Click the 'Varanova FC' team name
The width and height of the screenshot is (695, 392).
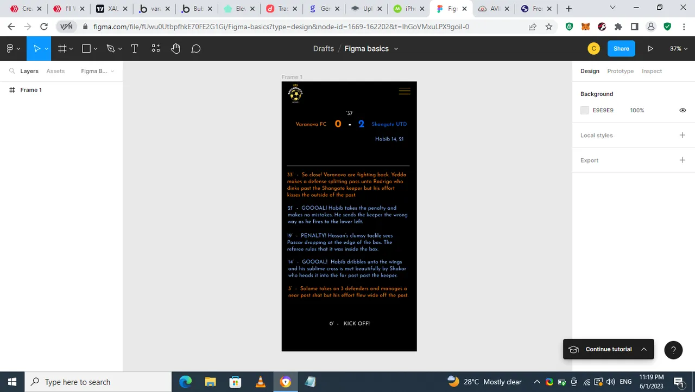coord(311,124)
